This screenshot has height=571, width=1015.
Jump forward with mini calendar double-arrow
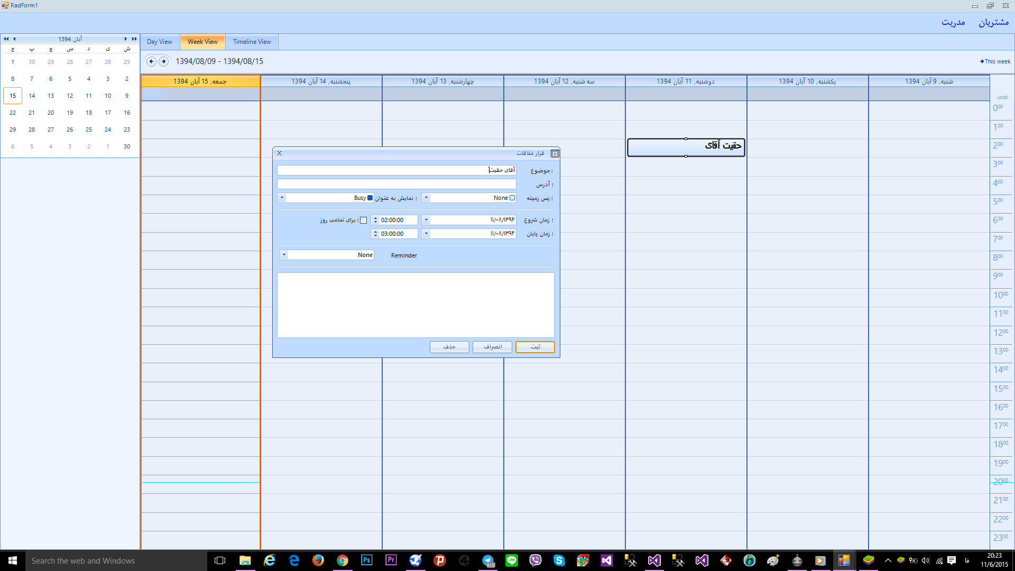(x=134, y=39)
